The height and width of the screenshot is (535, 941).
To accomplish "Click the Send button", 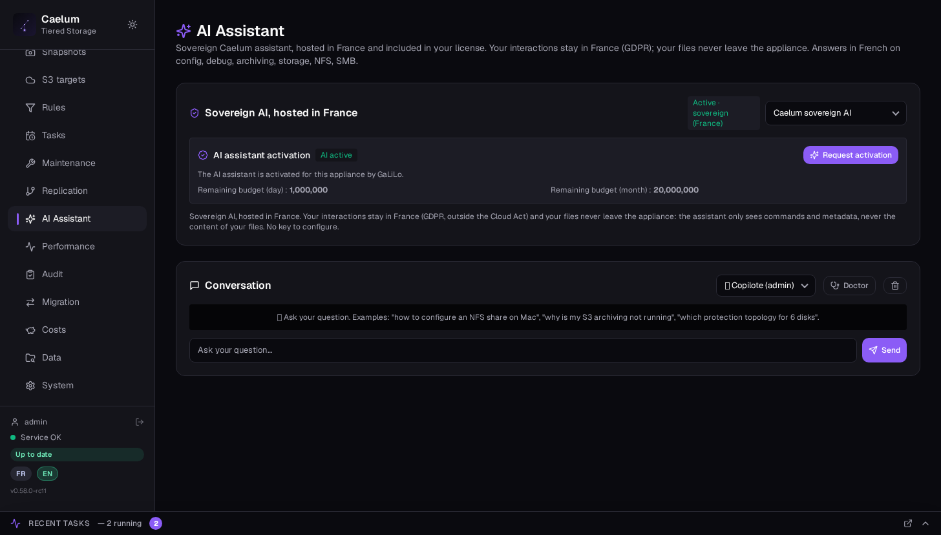I will pos(884,350).
